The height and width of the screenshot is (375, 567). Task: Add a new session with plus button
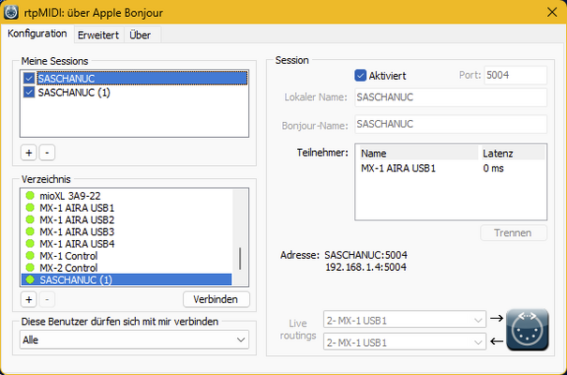click(x=29, y=151)
